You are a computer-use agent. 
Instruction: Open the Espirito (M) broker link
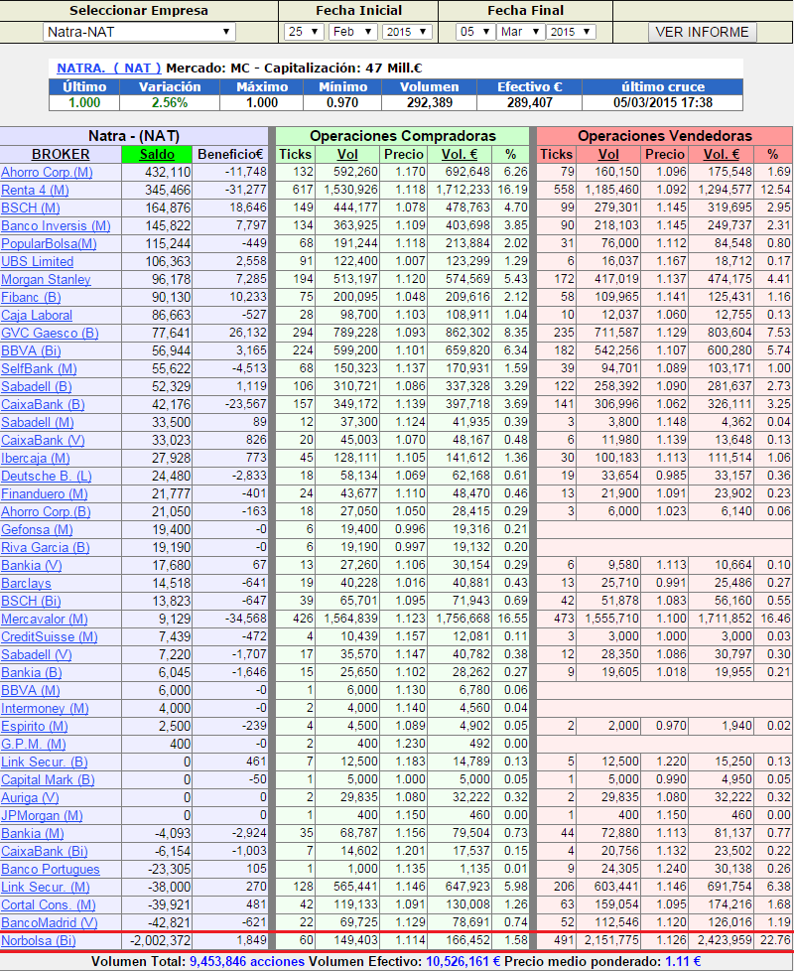[x=35, y=727]
